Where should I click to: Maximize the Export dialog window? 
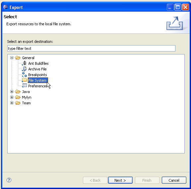click(x=178, y=7)
